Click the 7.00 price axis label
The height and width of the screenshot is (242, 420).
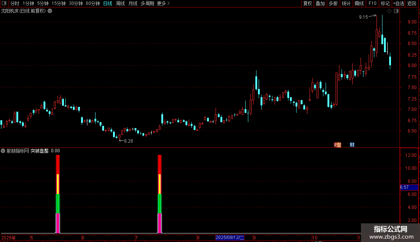pyautogui.click(x=412, y=109)
